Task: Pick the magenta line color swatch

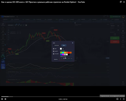Action: point(63,55)
